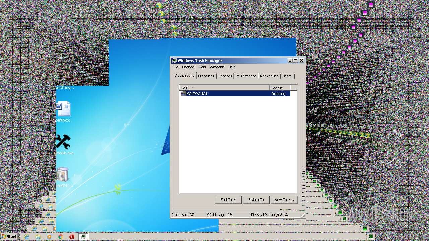Viewport: 429px width, 241px height.
Task: Switch to the Networking tab
Action: [269, 76]
